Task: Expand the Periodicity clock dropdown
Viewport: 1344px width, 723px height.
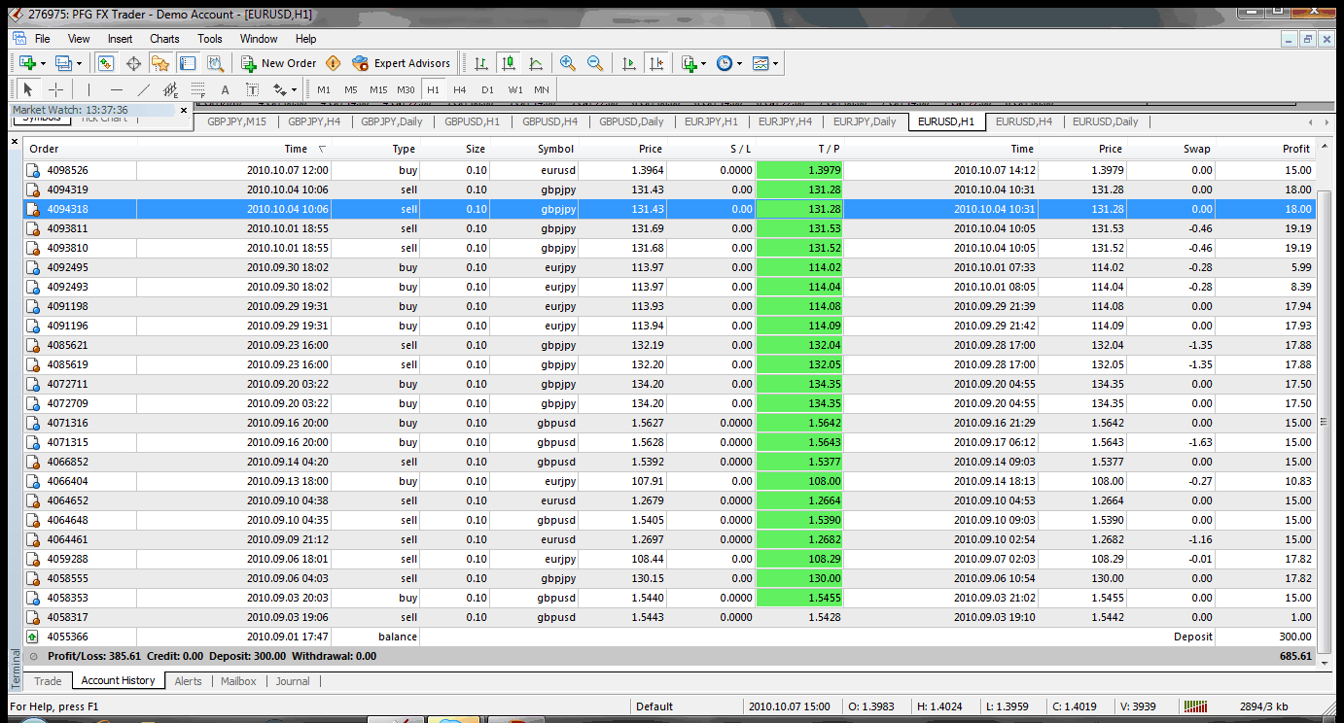Action: pyautogui.click(x=740, y=63)
